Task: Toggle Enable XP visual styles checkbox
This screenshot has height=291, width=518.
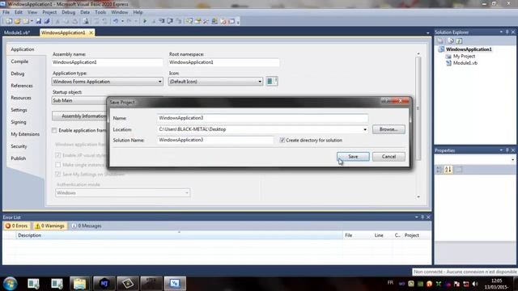Action: [x=58, y=155]
